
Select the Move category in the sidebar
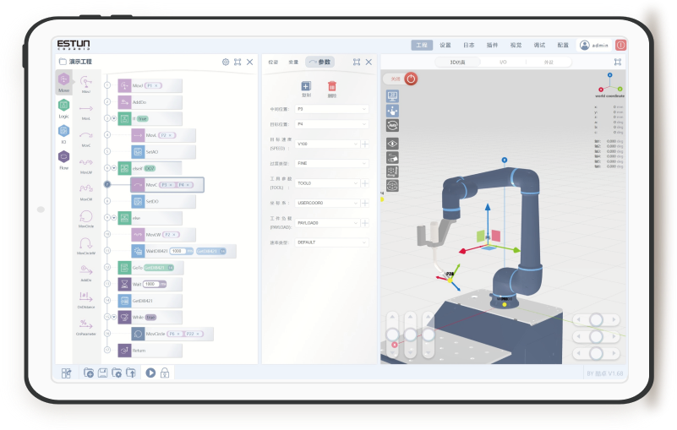tap(64, 82)
